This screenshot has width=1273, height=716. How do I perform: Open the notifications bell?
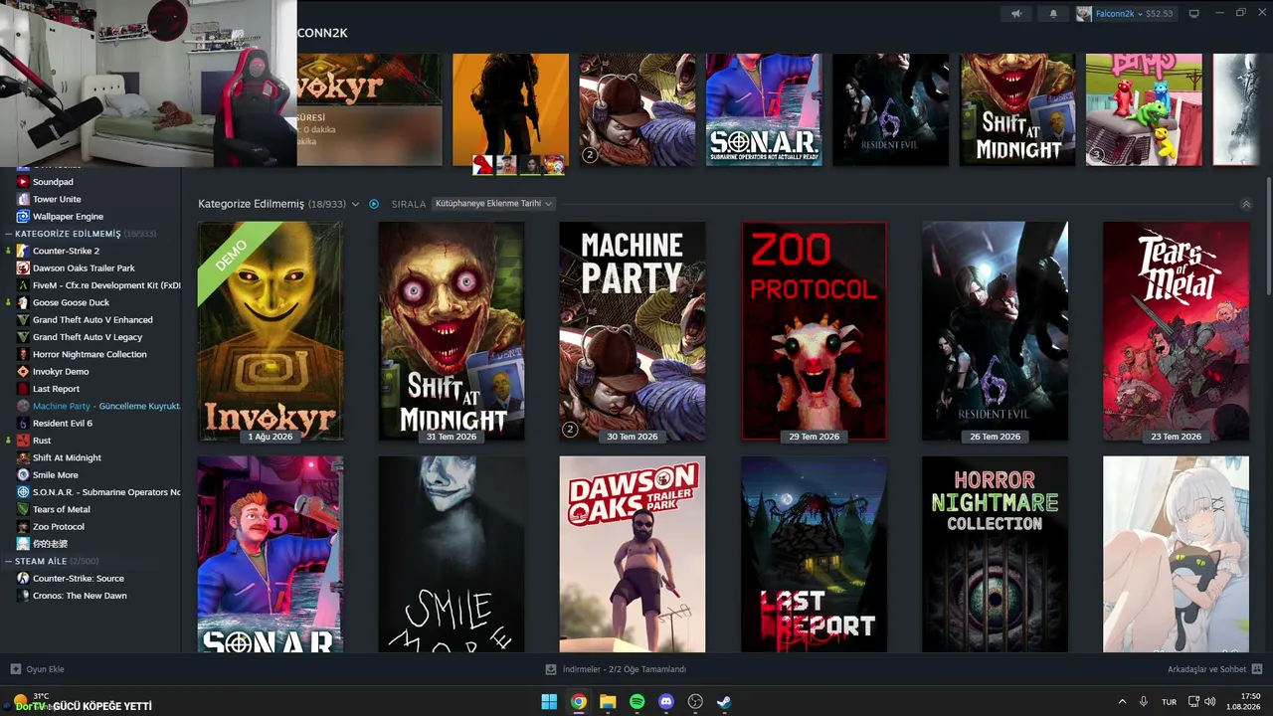(x=1053, y=14)
